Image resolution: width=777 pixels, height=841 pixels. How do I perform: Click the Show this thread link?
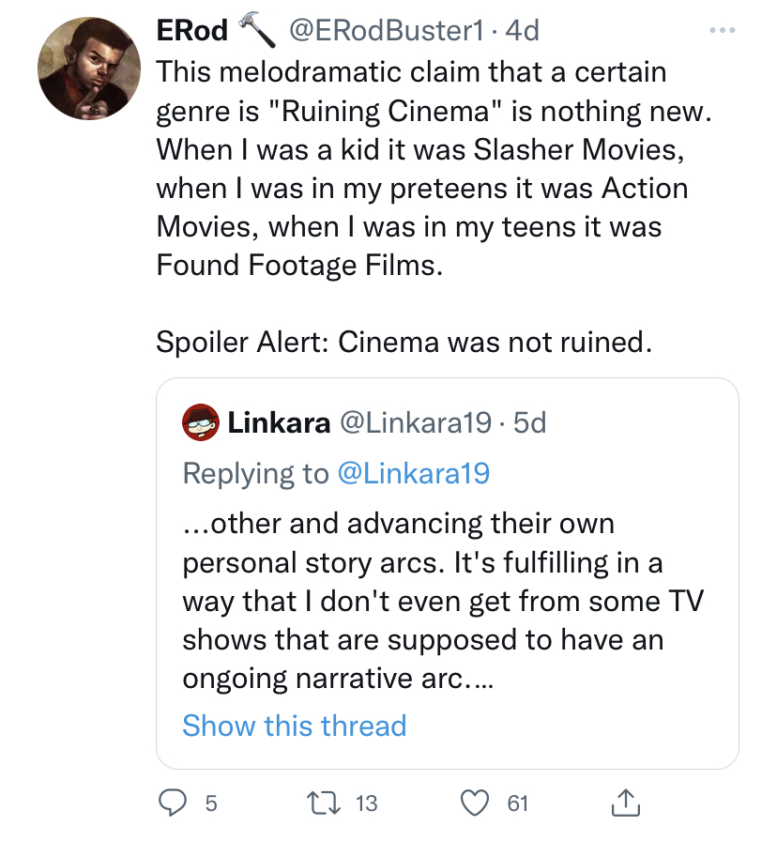[x=295, y=726]
